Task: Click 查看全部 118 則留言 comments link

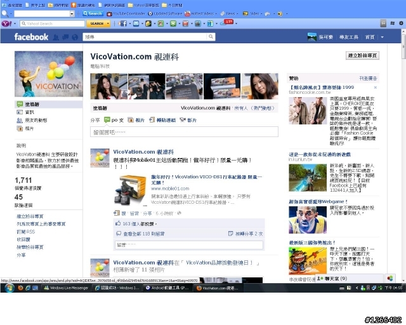Action: (x=144, y=234)
